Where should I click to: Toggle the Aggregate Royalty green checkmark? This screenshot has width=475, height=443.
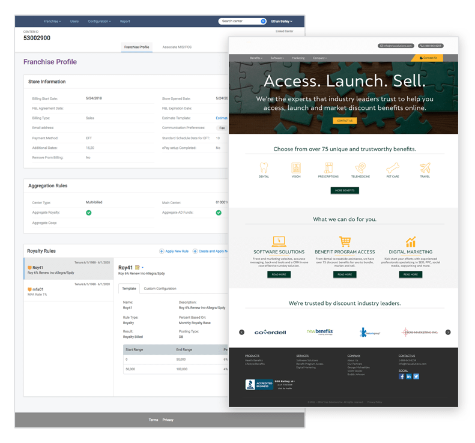pos(88,212)
